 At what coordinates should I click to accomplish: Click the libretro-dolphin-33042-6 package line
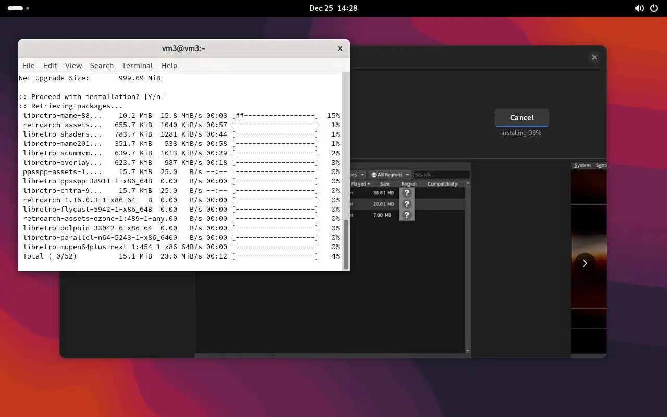click(x=181, y=228)
